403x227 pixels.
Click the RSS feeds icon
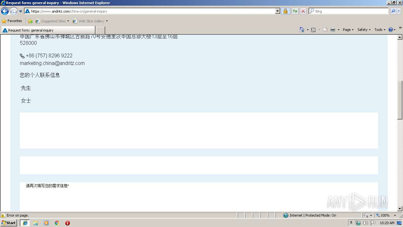click(x=313, y=30)
